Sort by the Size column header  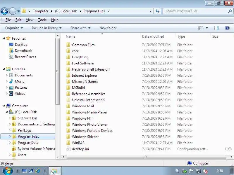tap(215, 36)
